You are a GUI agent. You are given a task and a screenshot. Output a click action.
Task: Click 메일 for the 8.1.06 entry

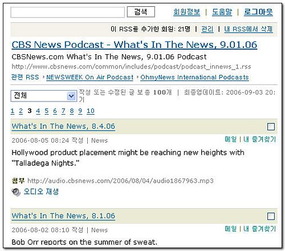[x=231, y=229]
